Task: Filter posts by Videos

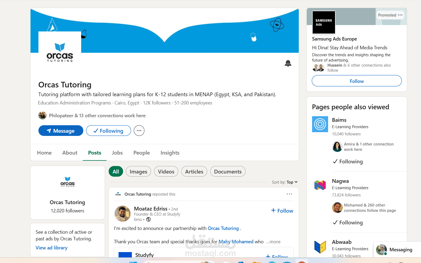Action: coord(166,171)
